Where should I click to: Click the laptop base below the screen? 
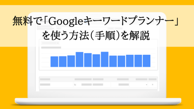tap(98, 101)
